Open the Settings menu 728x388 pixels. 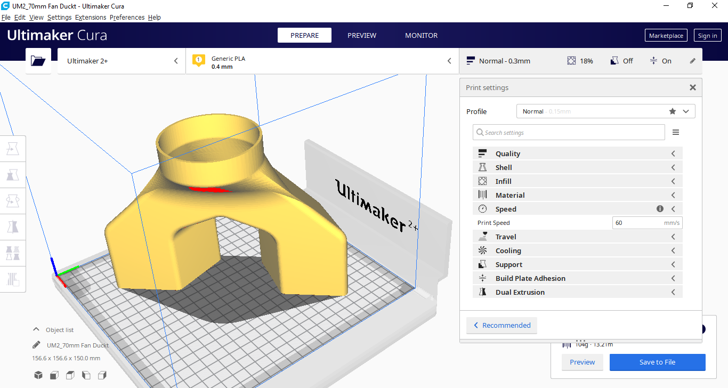click(x=59, y=17)
